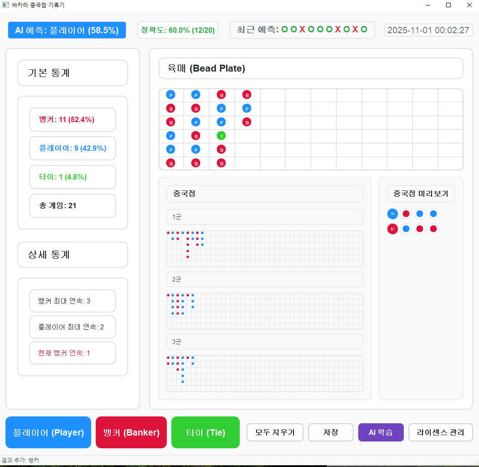Image resolution: width=479 pixels, height=467 pixels.
Task: Select the AI 예측 prediction banner
Action: [x=67, y=30]
